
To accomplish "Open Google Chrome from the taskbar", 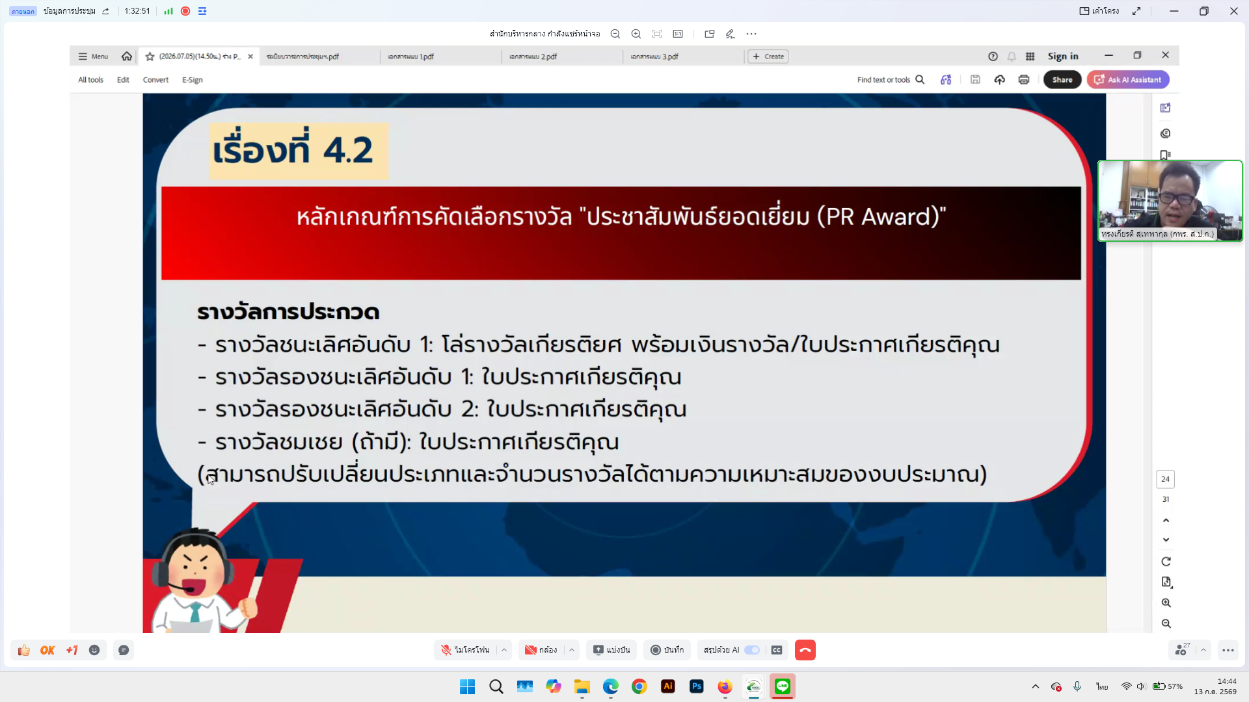I will coord(639,686).
